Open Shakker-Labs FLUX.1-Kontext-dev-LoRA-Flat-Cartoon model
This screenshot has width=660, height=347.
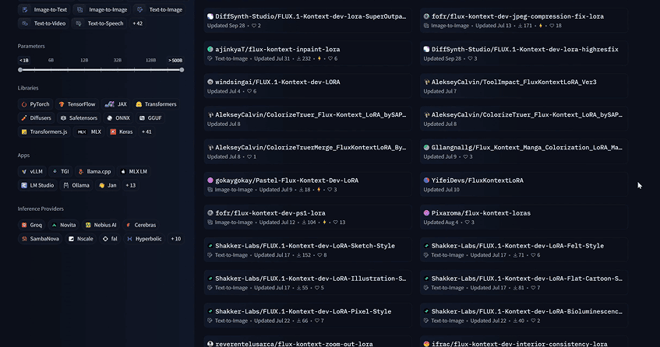pos(524,282)
